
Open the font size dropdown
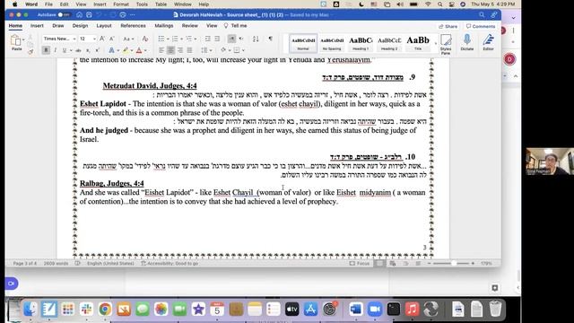(94, 39)
